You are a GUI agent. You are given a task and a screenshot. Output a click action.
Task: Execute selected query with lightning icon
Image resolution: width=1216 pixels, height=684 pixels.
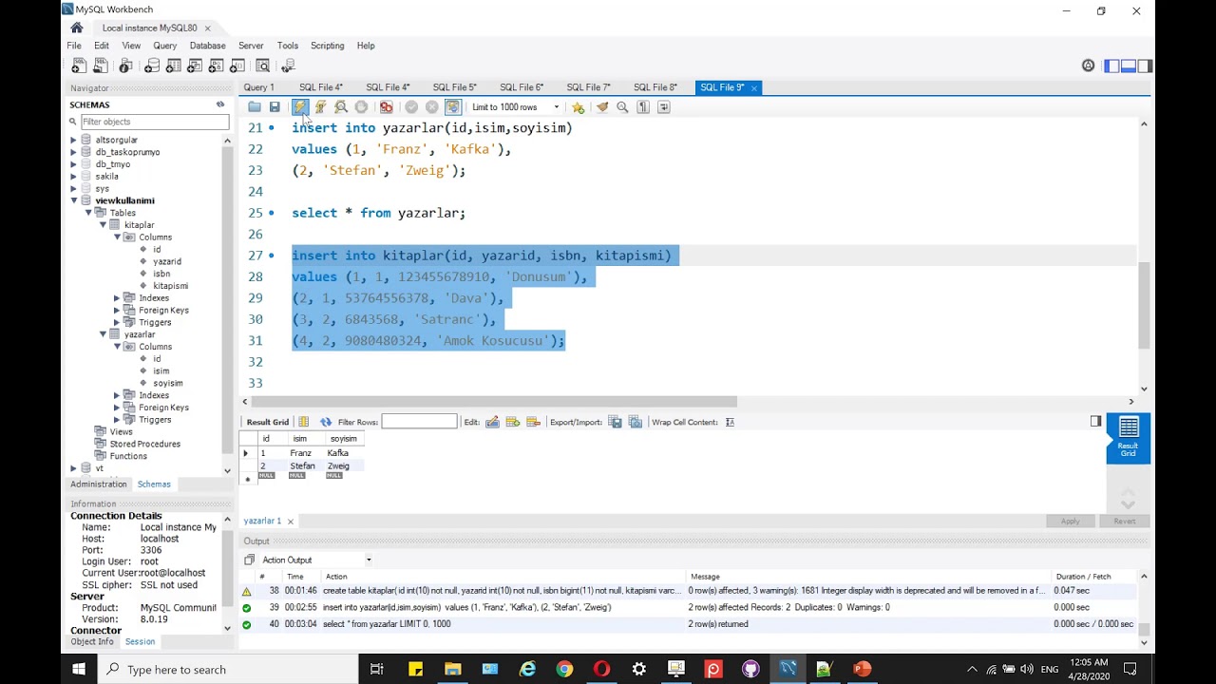299,107
